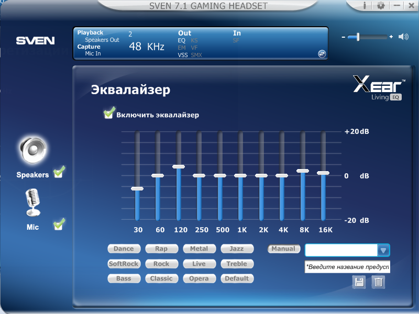Click the 4K band slider handle
The width and height of the screenshot is (419, 314).
point(282,175)
